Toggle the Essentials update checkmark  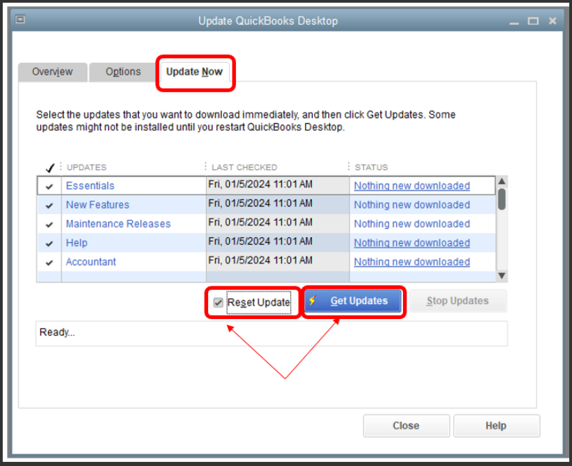coord(49,187)
